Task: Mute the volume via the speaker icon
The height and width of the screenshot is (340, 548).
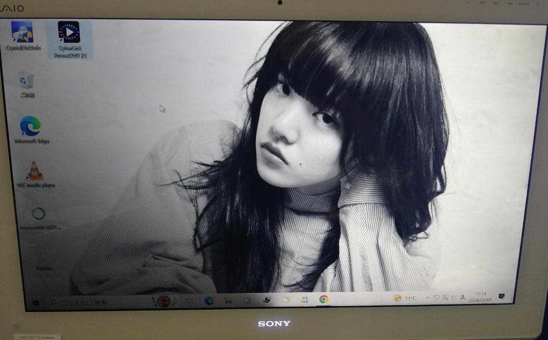Action: [x=453, y=298]
